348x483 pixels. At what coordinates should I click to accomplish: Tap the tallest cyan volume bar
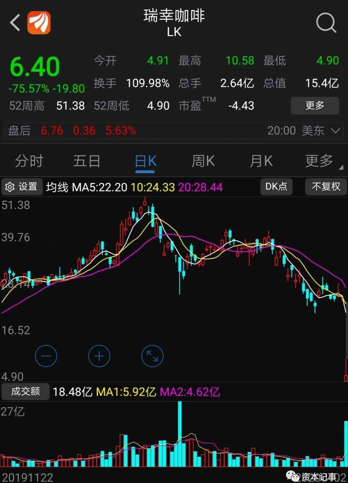[x=180, y=434]
